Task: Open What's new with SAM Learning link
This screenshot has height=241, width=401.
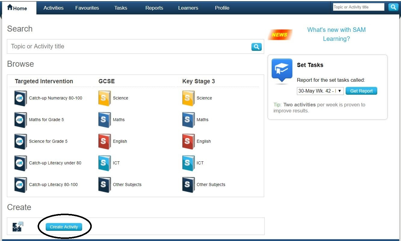Action: click(336, 34)
